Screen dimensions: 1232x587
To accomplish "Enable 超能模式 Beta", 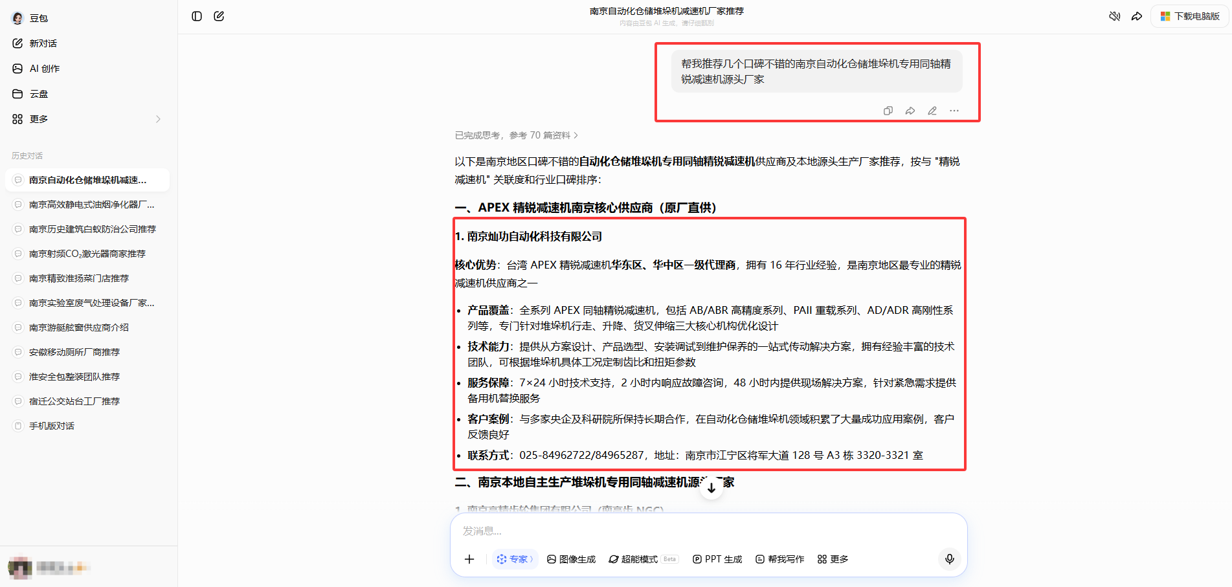I will click(x=644, y=559).
